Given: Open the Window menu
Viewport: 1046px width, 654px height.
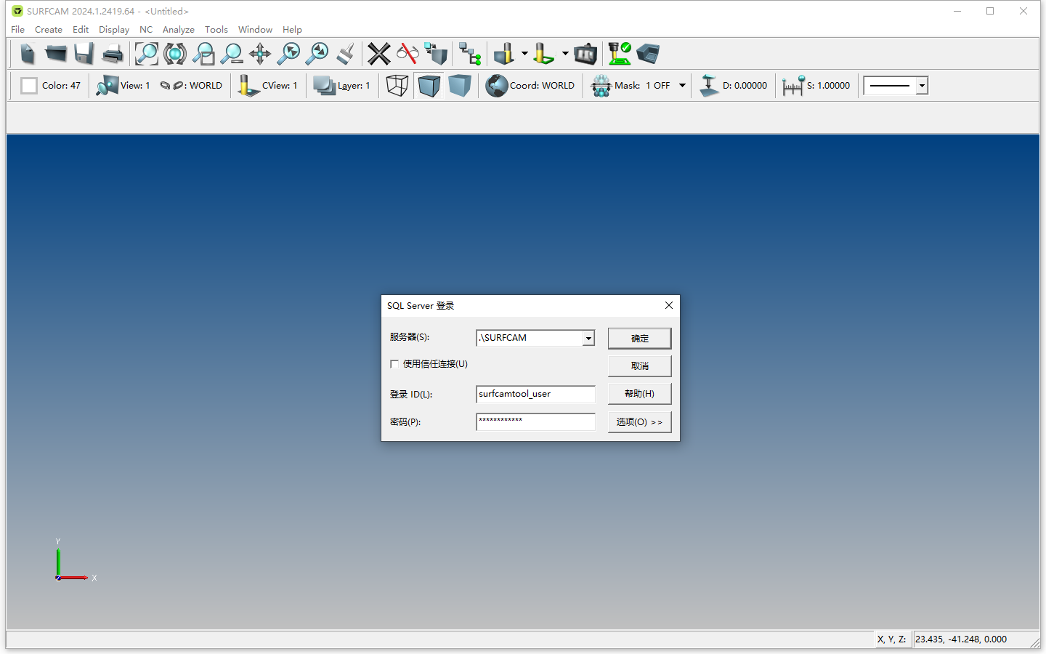Looking at the screenshot, I should pos(255,30).
